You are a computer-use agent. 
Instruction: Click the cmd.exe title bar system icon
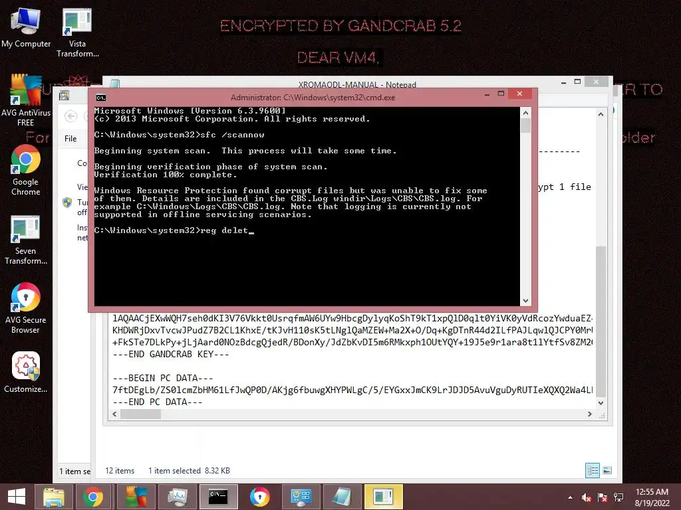point(101,98)
